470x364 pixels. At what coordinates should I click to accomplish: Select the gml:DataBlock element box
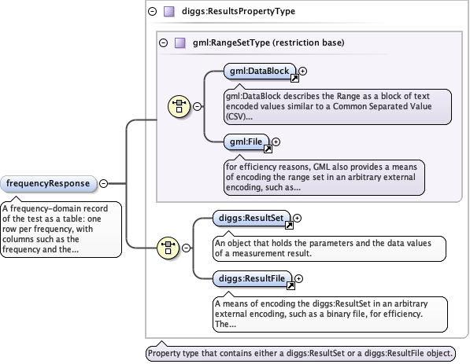coord(260,72)
